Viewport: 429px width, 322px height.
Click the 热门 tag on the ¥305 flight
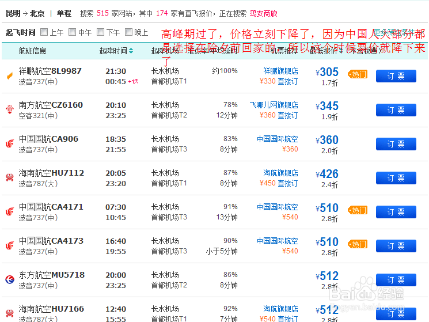click(358, 74)
